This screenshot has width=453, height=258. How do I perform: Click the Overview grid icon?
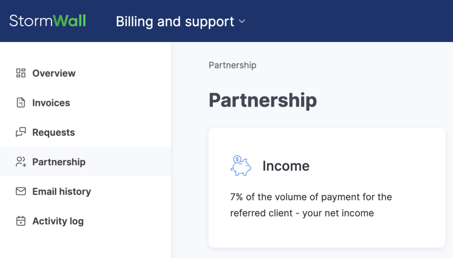click(x=21, y=73)
